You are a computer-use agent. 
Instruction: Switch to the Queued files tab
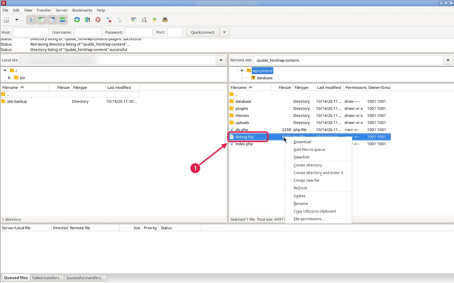coord(16,278)
